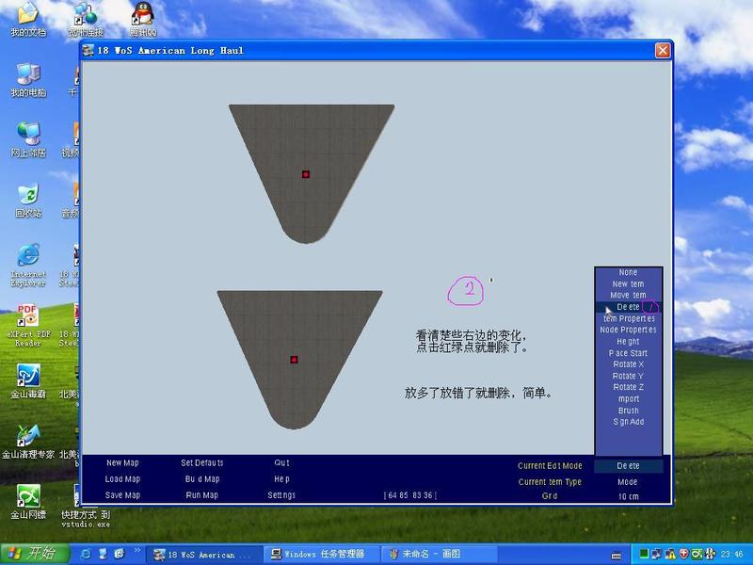Click the red node on upper shape
Image resolution: width=753 pixels, height=565 pixels.
click(x=306, y=174)
